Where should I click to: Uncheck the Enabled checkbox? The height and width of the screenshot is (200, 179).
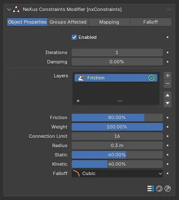pos(74,37)
